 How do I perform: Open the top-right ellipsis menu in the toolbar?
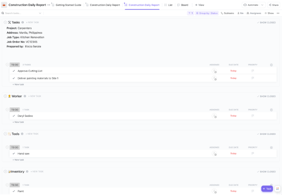278,13
